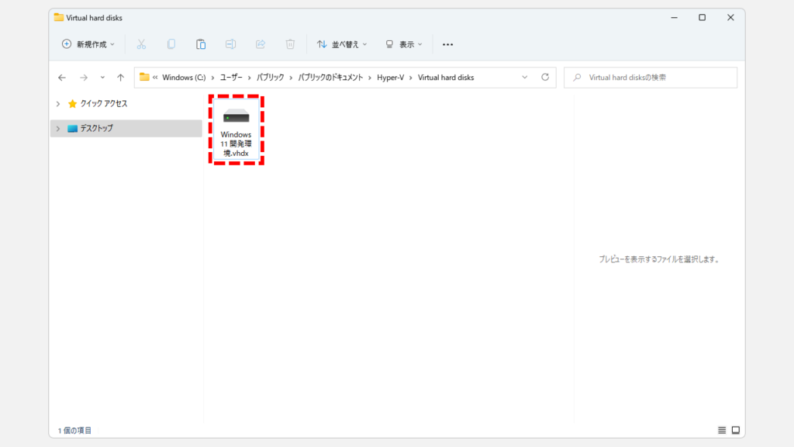Click the Share icon in toolbar
Screen dimensions: 794x447
point(261,44)
